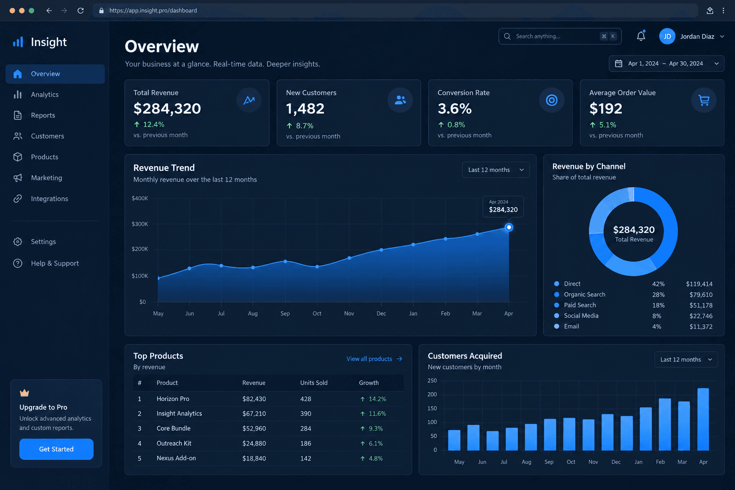Click Email channel legend dot
Screen dimensions: 735x490
point(557,326)
